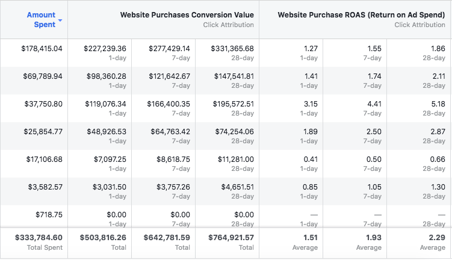Click the 28-day ROAS 2.87
452x260 pixels.
point(438,131)
